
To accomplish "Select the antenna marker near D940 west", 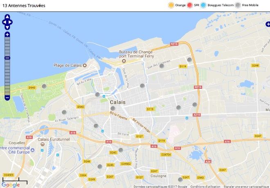I will pyautogui.click(x=44, y=86).
